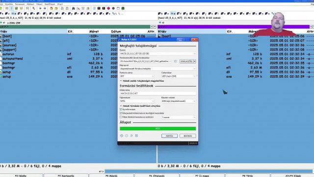Image resolution: width=314 pixels, height=177 pixels.
Task: Select drive h in left drive bar
Action: [x=33, y=14]
